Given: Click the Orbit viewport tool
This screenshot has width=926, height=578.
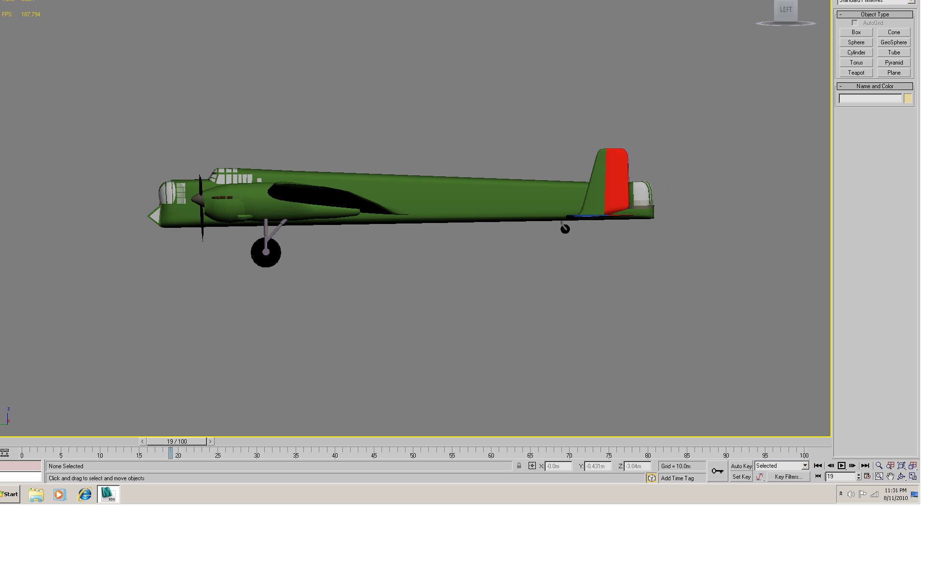Looking at the screenshot, I should tap(901, 477).
